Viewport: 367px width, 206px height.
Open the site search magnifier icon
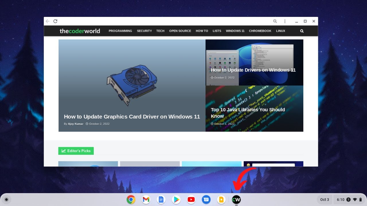pos(302,31)
